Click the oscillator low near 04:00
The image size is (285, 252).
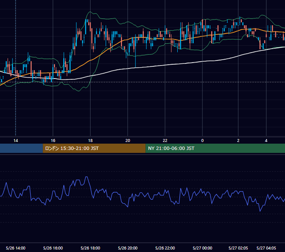[260, 211]
